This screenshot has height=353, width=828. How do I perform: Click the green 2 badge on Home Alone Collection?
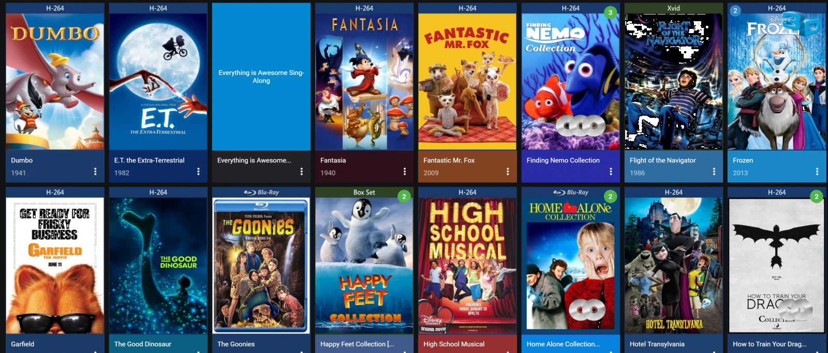point(611,196)
